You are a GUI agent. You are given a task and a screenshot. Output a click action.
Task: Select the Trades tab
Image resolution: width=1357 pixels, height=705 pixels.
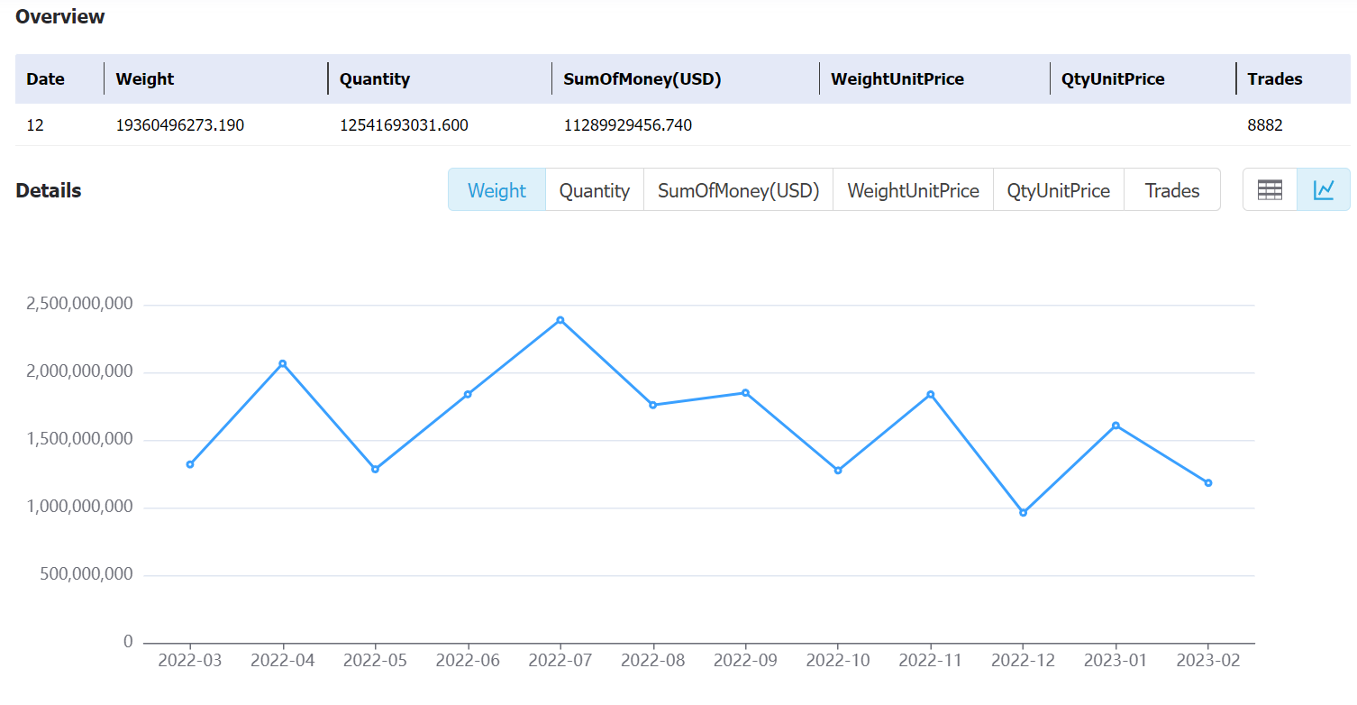point(1172,190)
